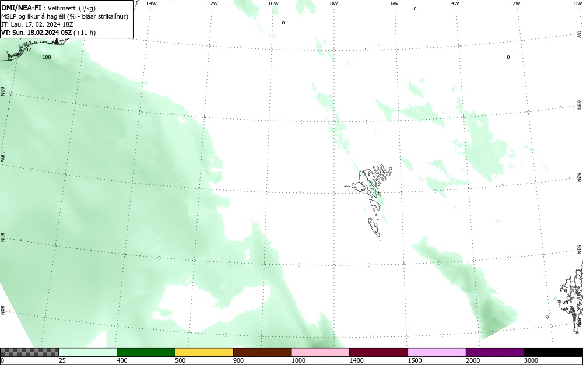Click the 'IT: Lau. 17. 02. 2024 18Z' line
Screen dimensions: 583x365
[x=37, y=24]
